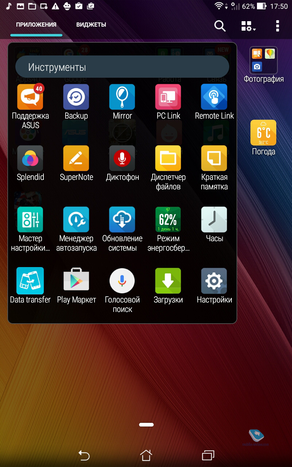Image resolution: width=292 pixels, height=467 pixels.
Task: Open Data transfer app
Action: click(30, 281)
